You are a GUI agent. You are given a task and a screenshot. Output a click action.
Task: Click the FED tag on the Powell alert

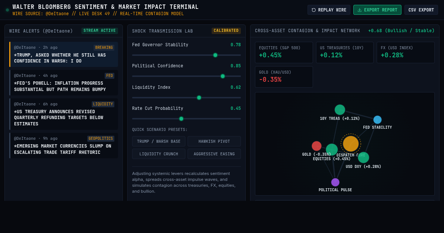pos(110,76)
